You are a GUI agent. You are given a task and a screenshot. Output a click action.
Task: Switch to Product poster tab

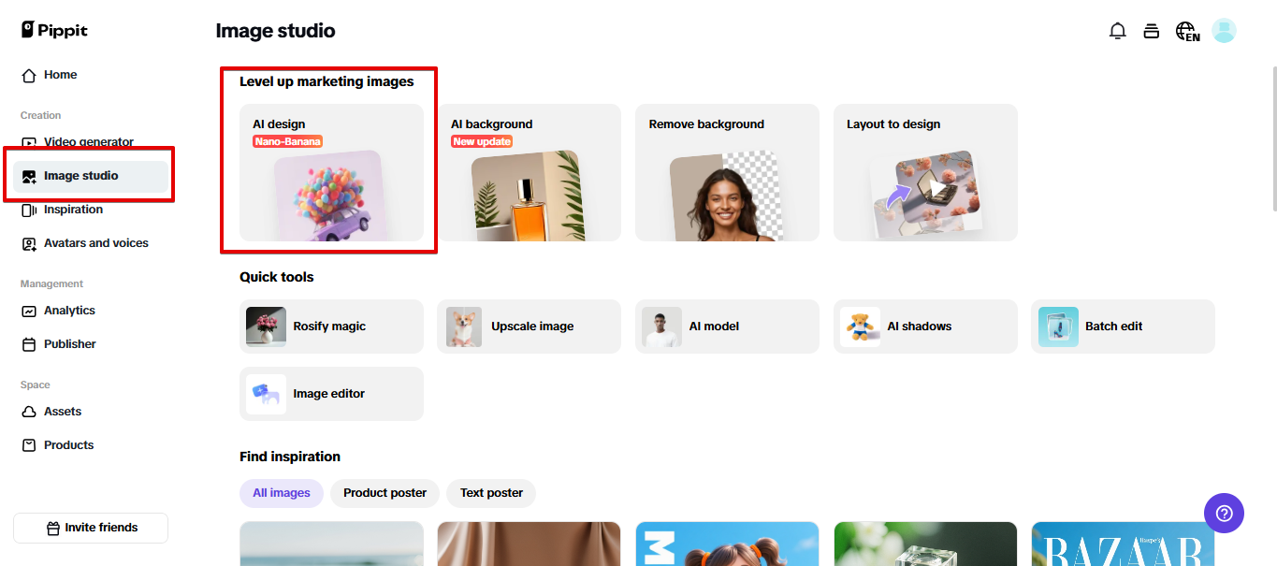click(385, 493)
